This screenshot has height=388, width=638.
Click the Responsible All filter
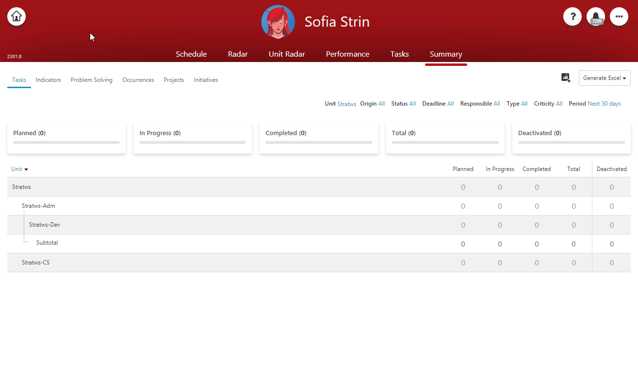pyautogui.click(x=480, y=104)
